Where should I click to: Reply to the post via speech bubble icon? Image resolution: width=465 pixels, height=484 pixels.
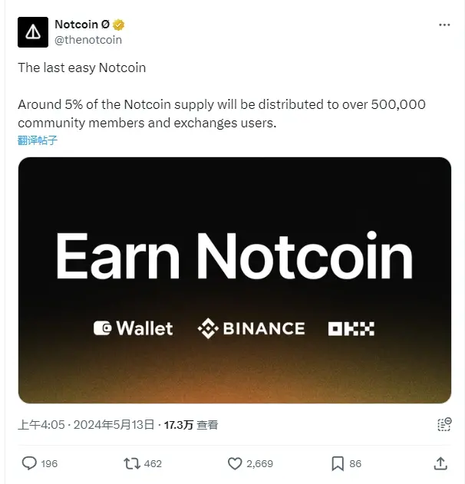[x=29, y=463]
